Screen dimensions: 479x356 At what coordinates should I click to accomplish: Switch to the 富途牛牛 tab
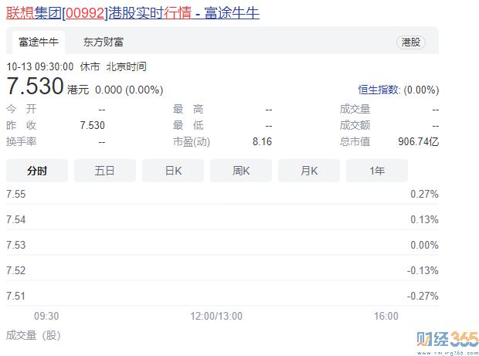[39, 42]
